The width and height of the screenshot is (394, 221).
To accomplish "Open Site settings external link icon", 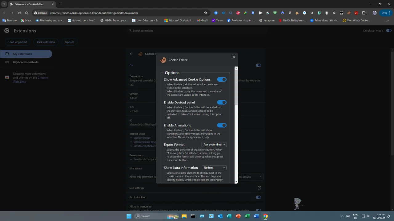I will [x=259, y=188].
